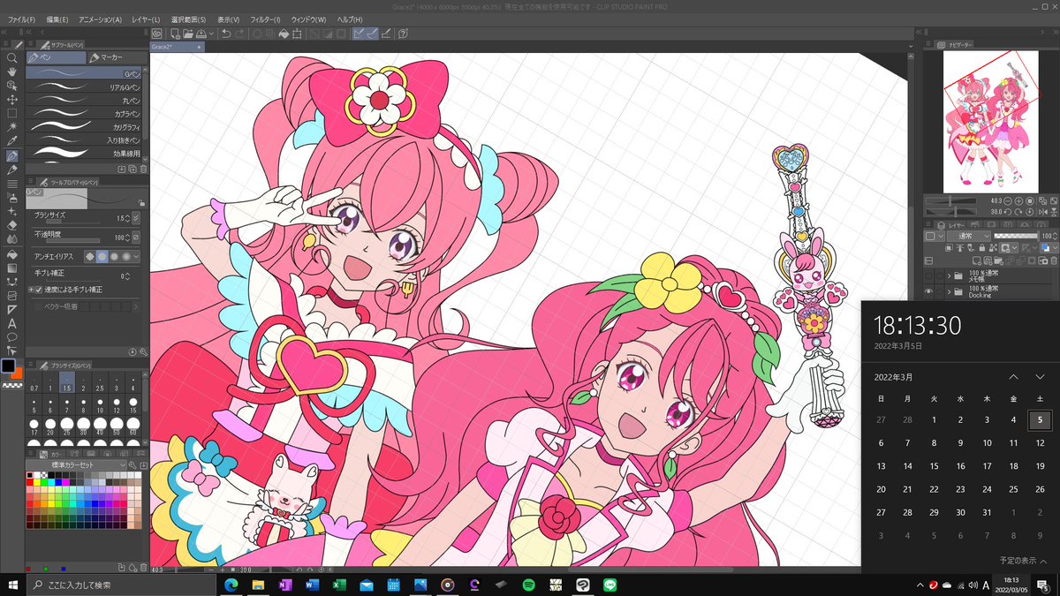Select the Eraser tool
The image size is (1060, 596).
[x=11, y=225]
